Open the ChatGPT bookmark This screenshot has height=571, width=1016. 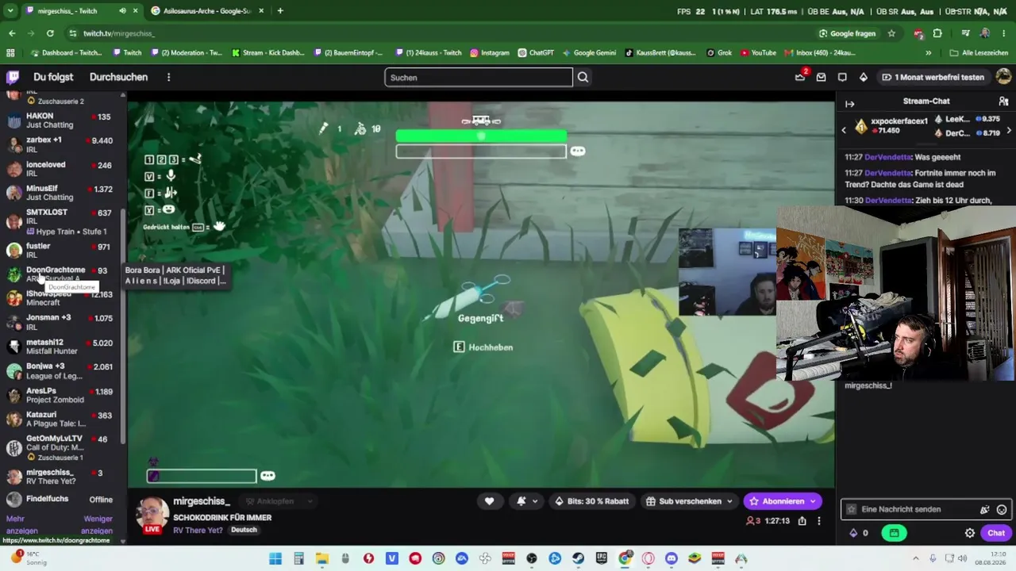tap(536, 53)
